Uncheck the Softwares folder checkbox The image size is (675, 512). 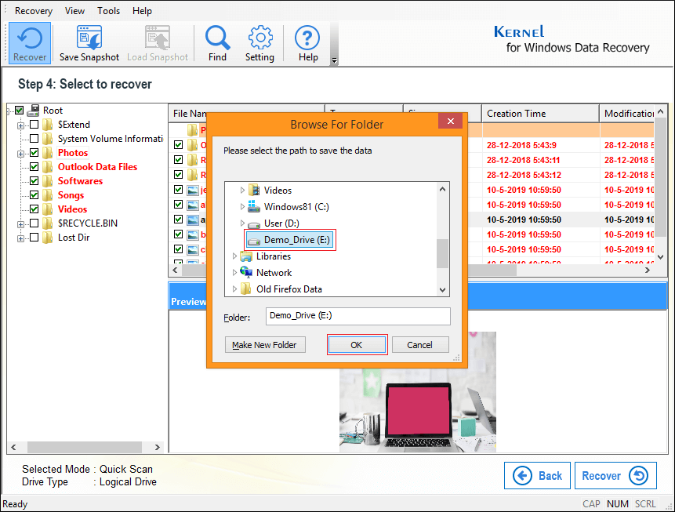[34, 181]
